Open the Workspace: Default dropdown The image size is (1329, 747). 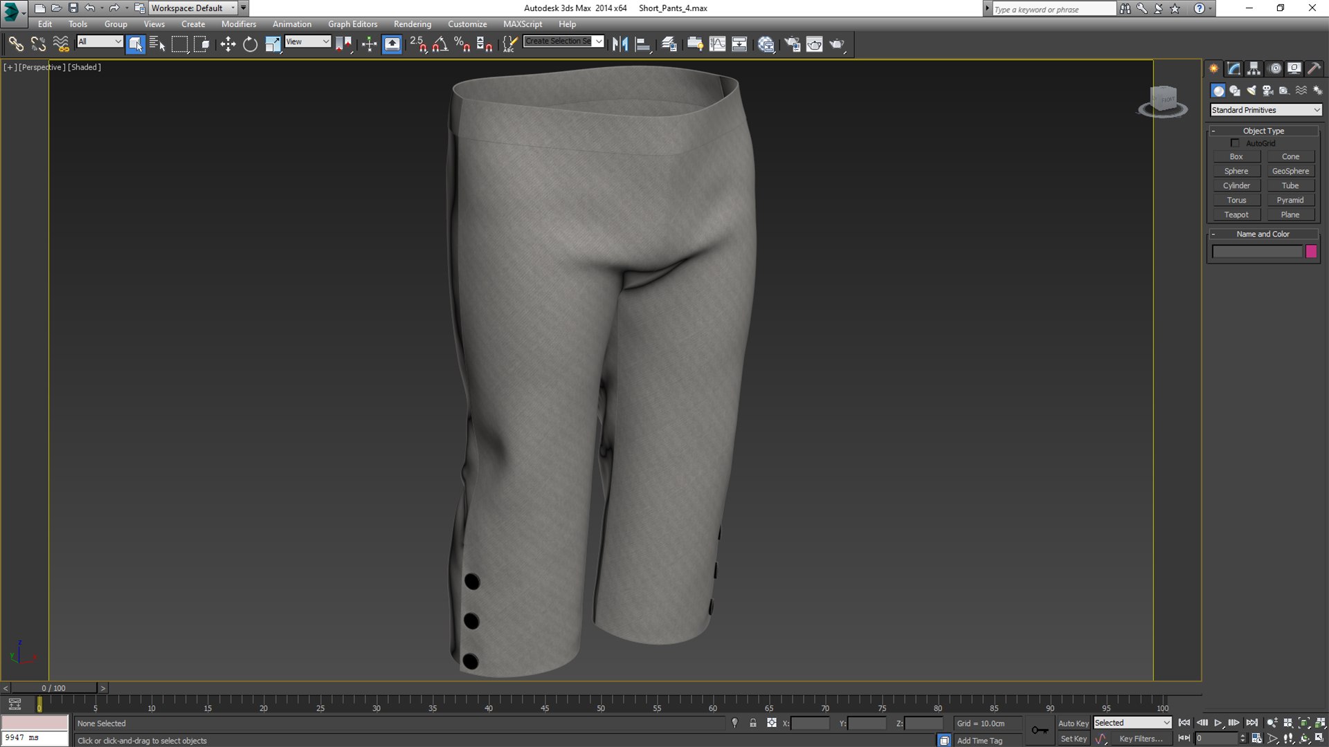pos(193,8)
